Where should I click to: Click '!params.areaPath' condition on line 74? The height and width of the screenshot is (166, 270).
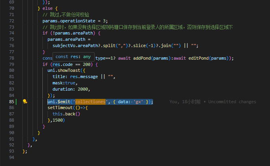(73, 33)
